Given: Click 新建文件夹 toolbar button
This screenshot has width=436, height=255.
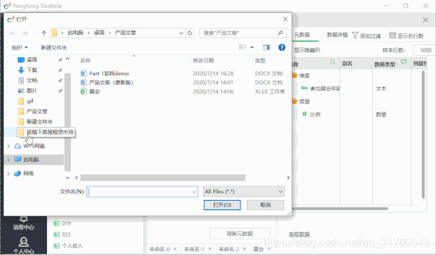Looking at the screenshot, I should [x=54, y=48].
